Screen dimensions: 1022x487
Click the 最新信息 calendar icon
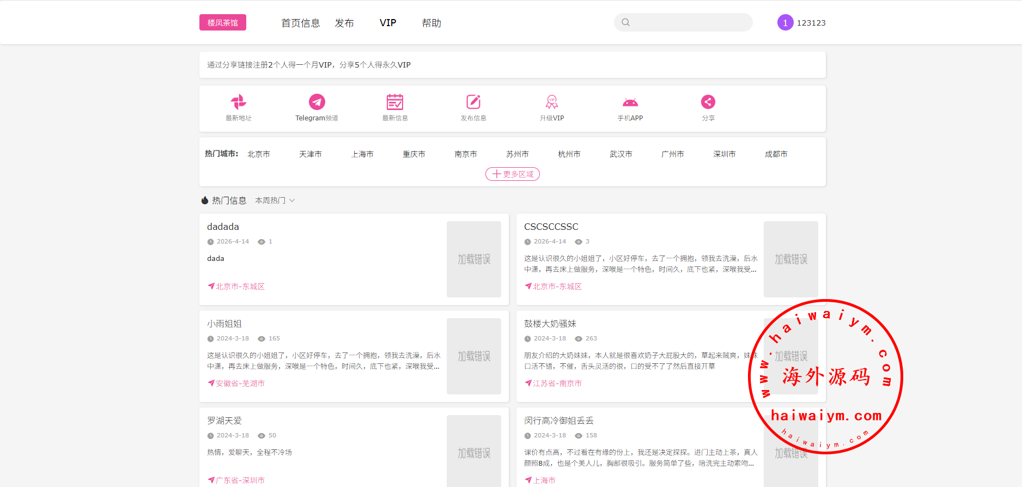(x=395, y=102)
